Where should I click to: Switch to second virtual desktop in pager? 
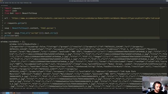(x=8, y=93)
